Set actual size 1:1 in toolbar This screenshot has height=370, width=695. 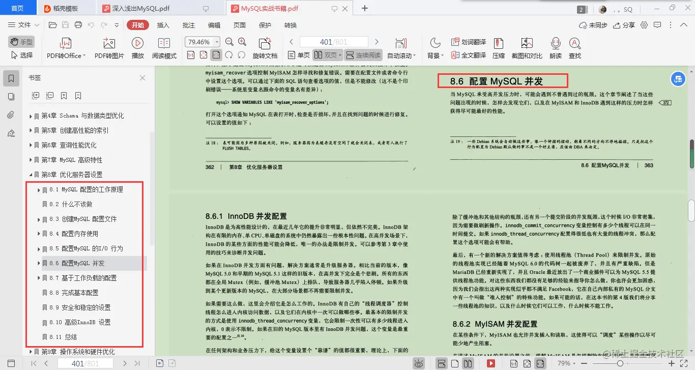(x=191, y=55)
